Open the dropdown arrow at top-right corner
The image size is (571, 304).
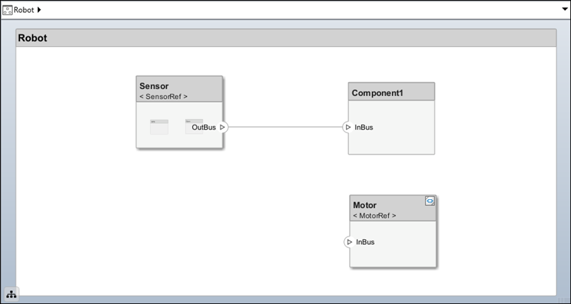point(564,7)
